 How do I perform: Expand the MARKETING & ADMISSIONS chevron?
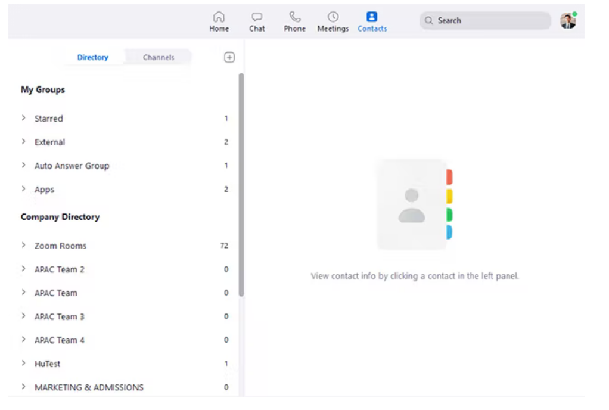click(x=24, y=387)
